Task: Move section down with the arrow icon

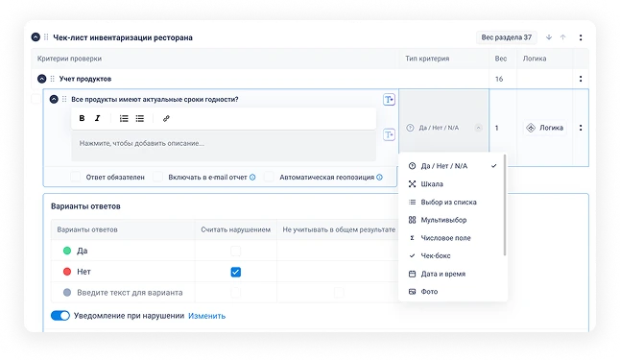Action: coord(549,37)
